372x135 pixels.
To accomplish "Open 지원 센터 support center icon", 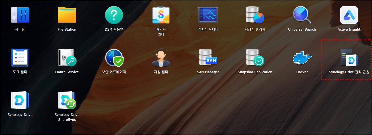I will [x=161, y=58].
